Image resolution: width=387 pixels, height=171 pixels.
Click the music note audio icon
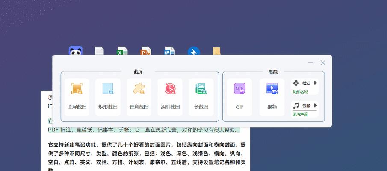pyautogui.click(x=296, y=106)
